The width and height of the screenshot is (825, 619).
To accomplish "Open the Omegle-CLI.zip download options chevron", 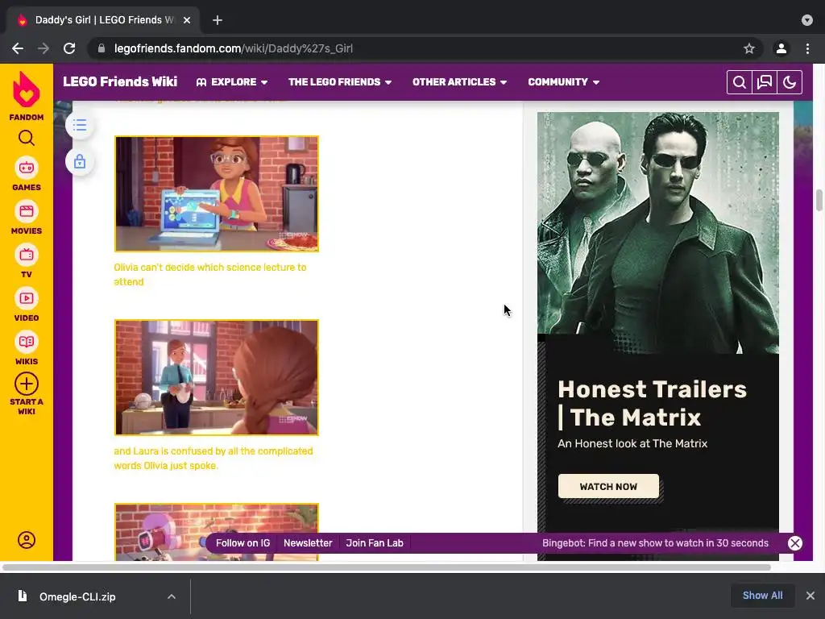I will 172,596.
